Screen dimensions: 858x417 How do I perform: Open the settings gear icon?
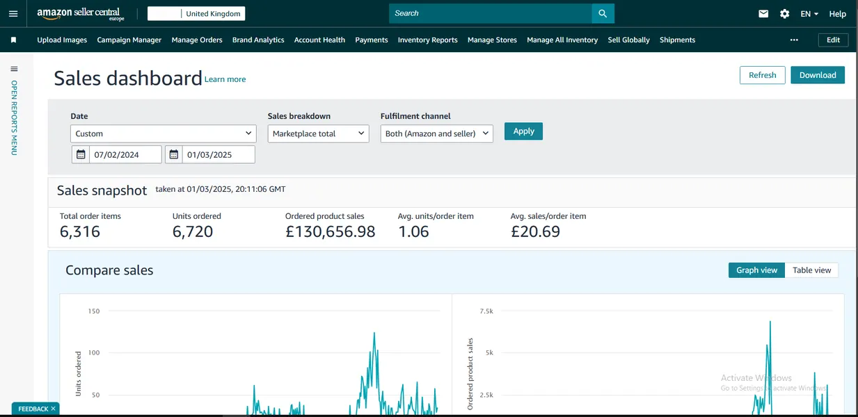click(x=785, y=14)
